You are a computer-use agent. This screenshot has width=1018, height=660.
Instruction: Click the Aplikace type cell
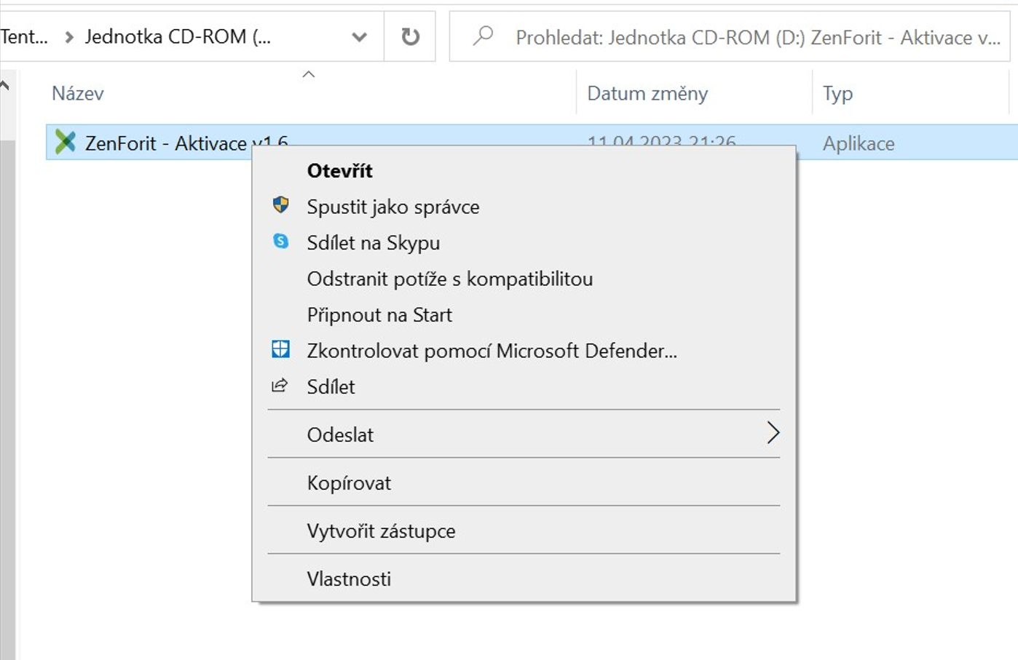point(859,143)
